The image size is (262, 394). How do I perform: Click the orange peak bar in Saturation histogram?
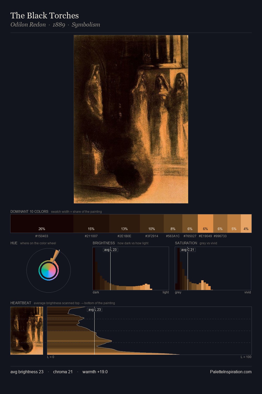point(202,285)
